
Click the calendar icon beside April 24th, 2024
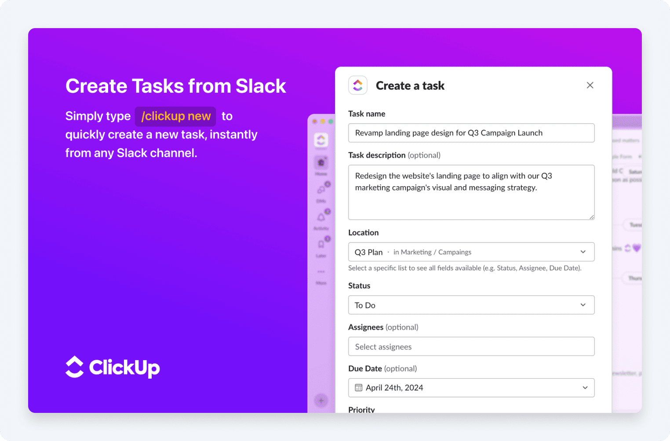pos(359,388)
